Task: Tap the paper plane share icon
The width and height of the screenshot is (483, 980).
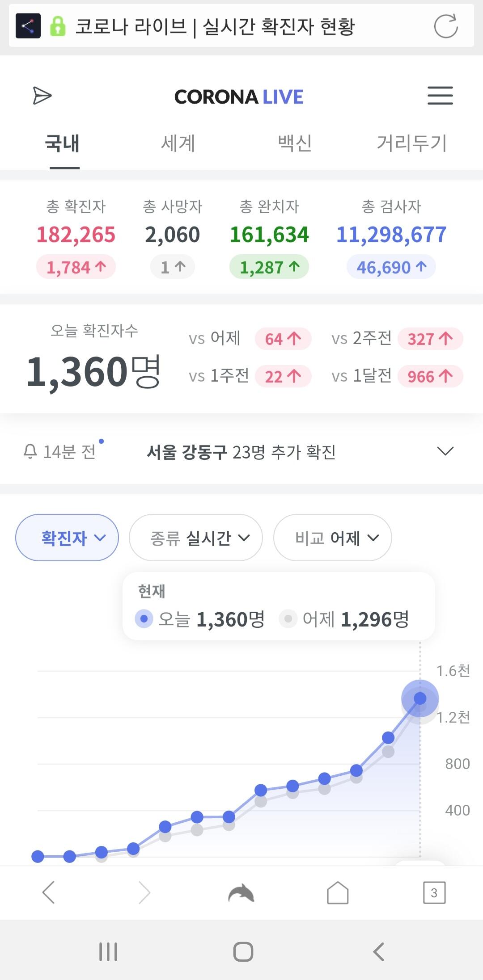Action: [x=42, y=96]
